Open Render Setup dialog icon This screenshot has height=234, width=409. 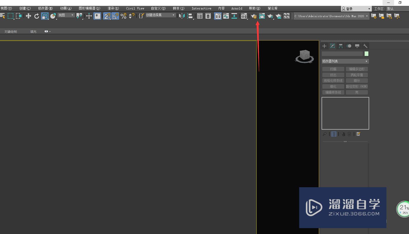click(x=254, y=16)
